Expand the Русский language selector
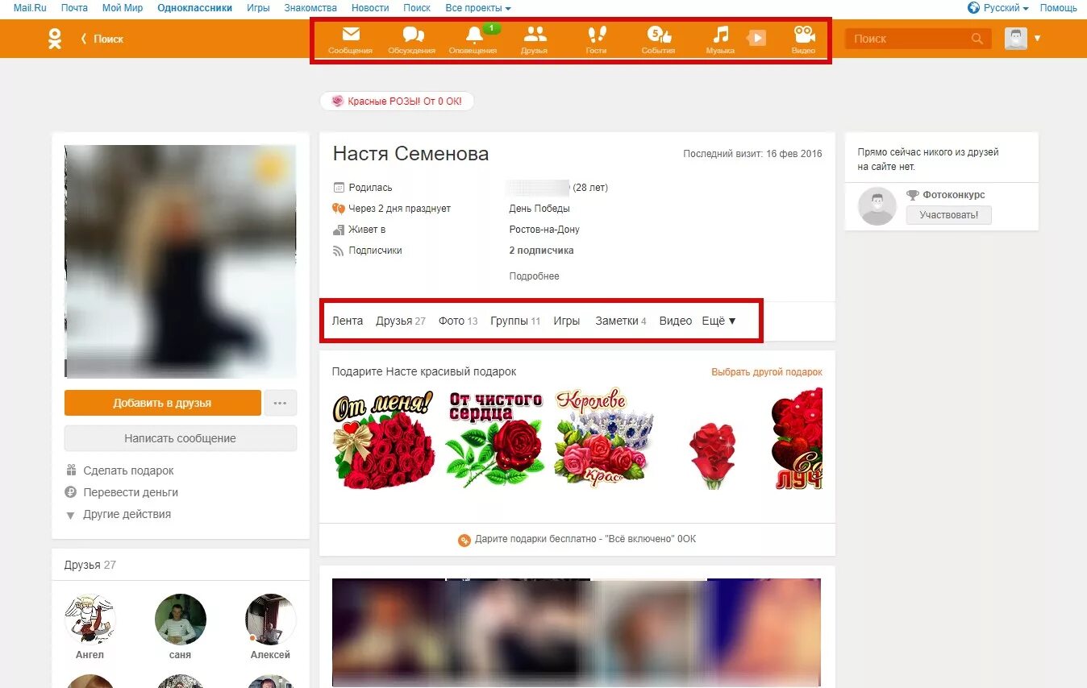Viewport: 1087px width, 688px height. pos(997,7)
